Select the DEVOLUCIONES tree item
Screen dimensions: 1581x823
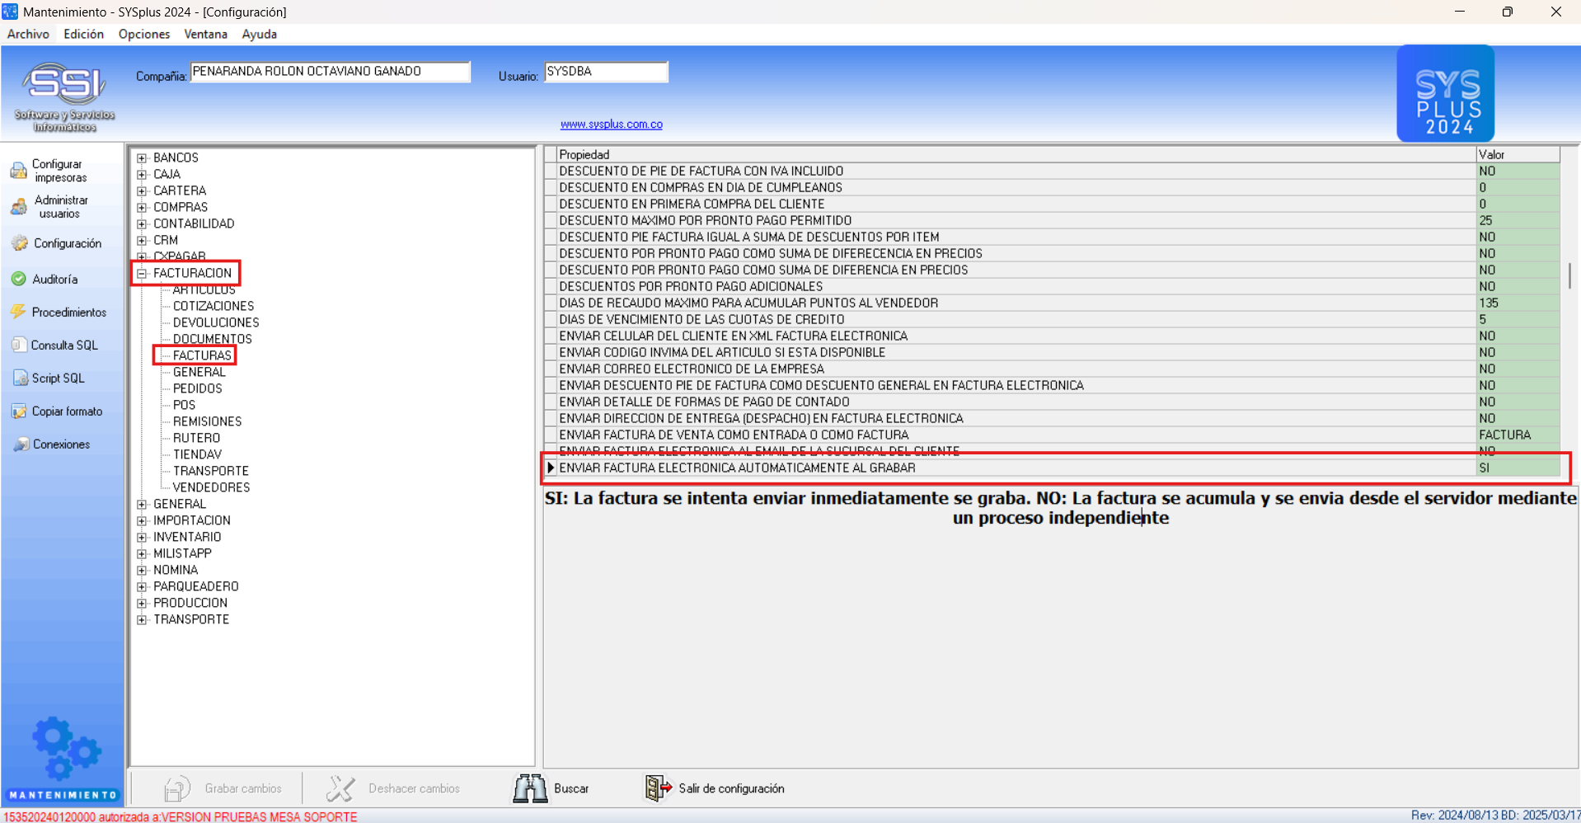216,322
